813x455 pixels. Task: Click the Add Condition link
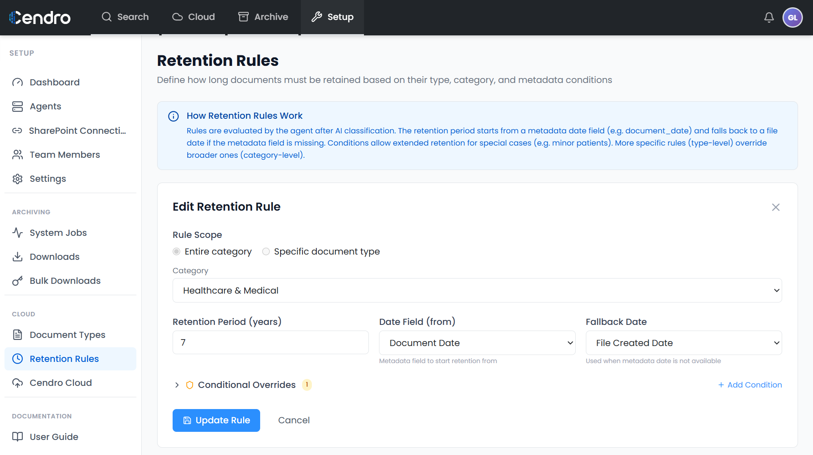pos(749,385)
